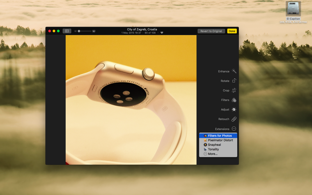Click the Retouch label
This screenshot has height=195, width=312.
coord(223,119)
